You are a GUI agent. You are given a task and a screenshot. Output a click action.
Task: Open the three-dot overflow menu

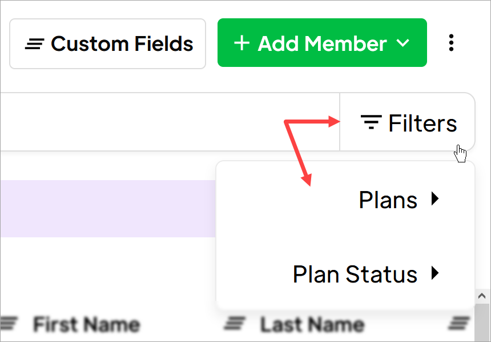(x=452, y=42)
